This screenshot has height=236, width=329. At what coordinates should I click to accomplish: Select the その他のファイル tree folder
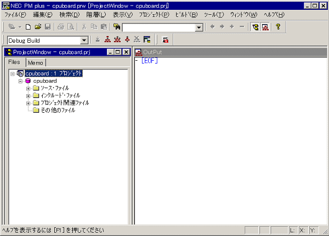point(58,110)
